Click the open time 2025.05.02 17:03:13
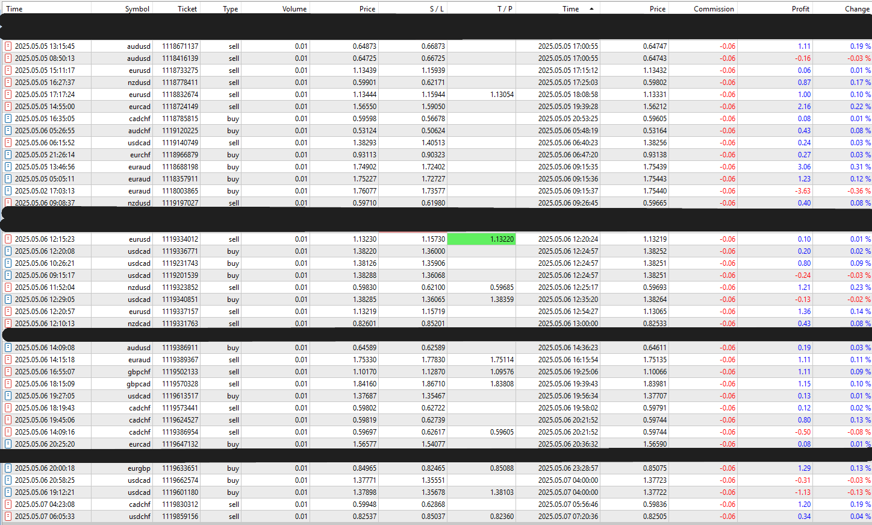 pyautogui.click(x=45, y=191)
